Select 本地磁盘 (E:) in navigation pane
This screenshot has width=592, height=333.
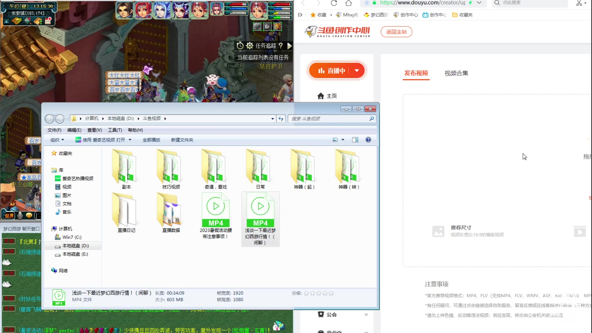(72, 254)
